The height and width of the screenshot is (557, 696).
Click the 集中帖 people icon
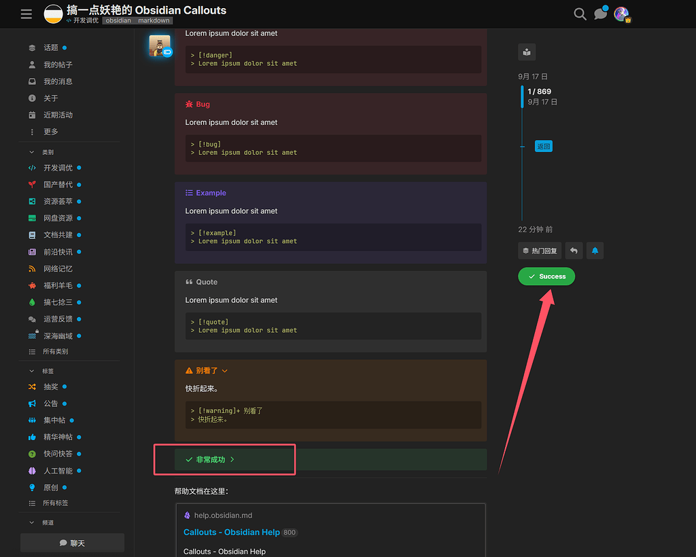(x=32, y=420)
